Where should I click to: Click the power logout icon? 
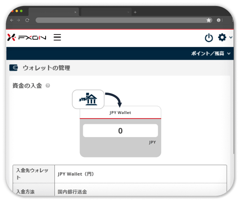pyautogui.click(x=209, y=38)
